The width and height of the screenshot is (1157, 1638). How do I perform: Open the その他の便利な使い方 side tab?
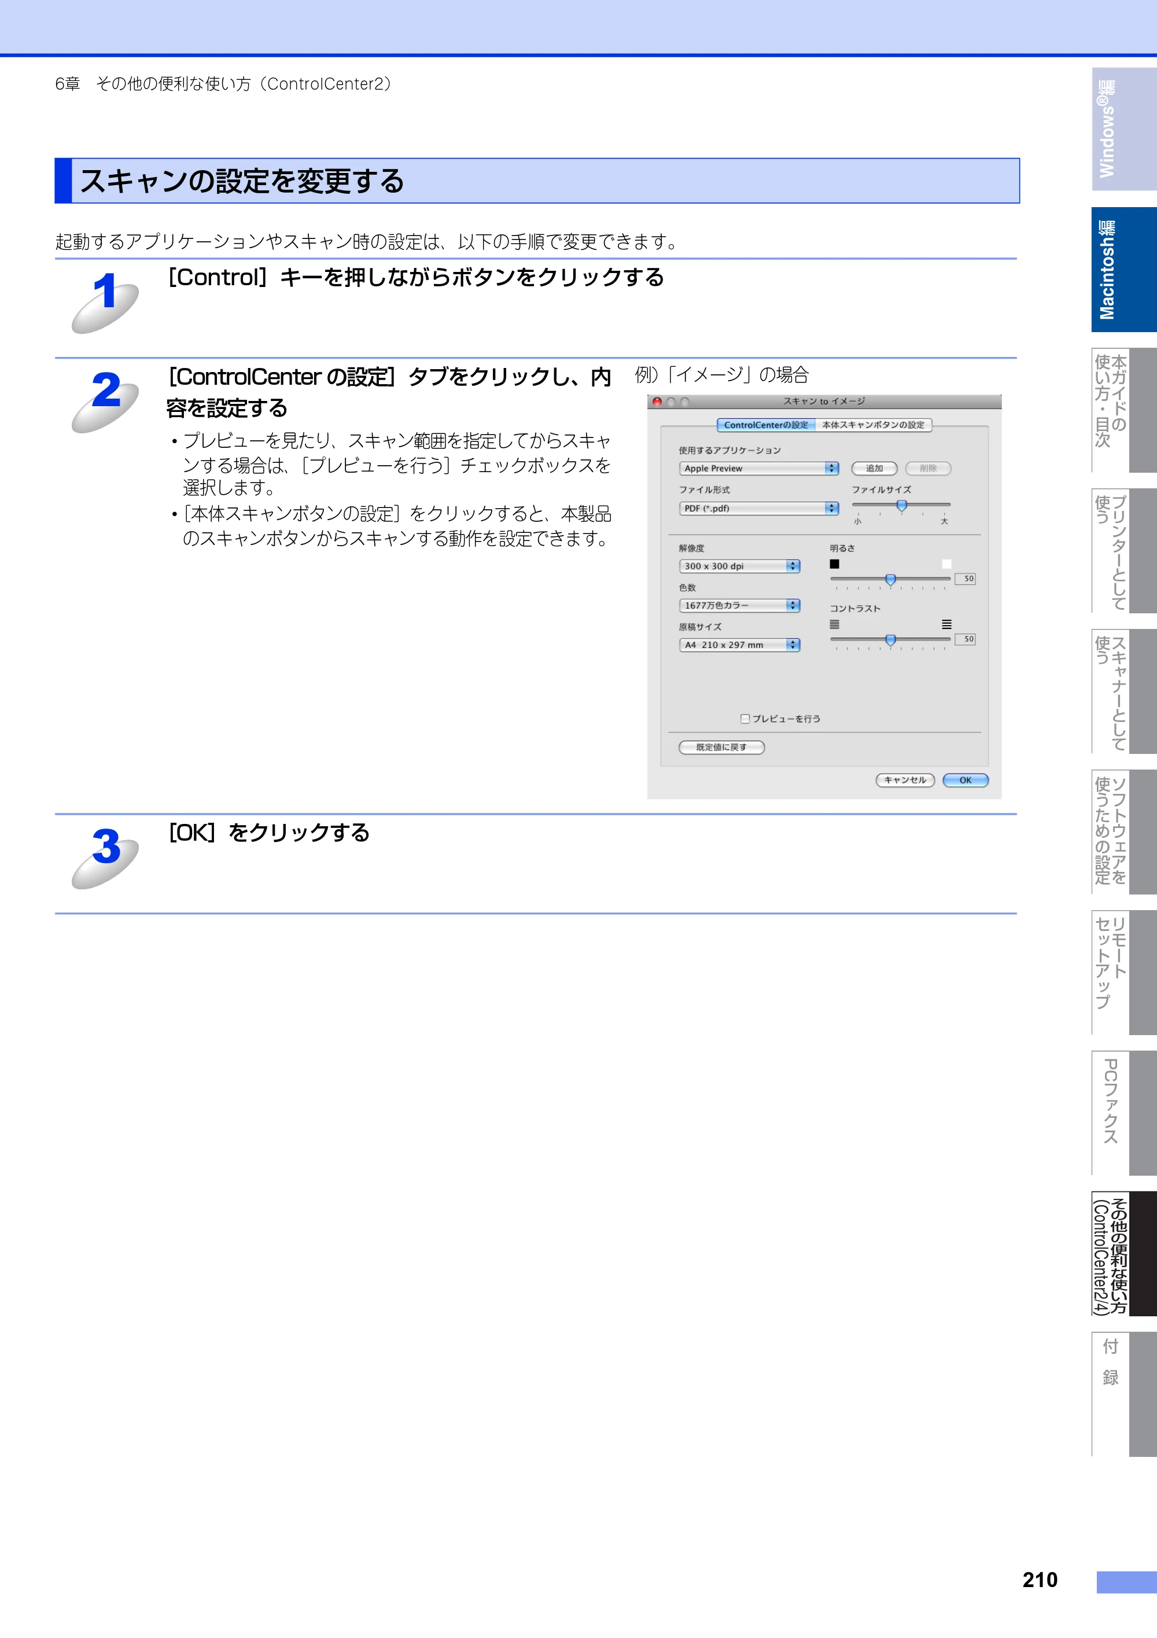tap(1123, 1253)
